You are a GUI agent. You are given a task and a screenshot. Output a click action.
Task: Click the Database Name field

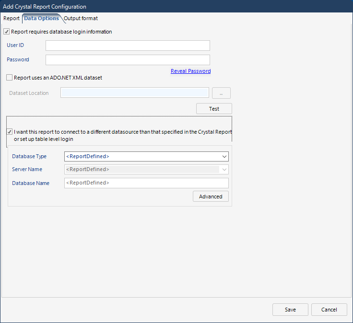[x=146, y=183]
